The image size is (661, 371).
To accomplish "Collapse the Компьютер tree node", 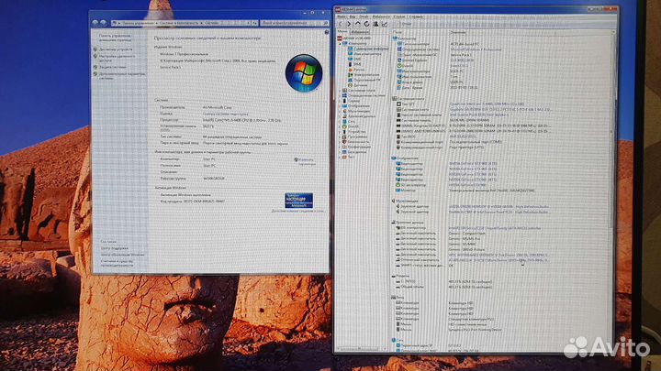I will (x=340, y=43).
